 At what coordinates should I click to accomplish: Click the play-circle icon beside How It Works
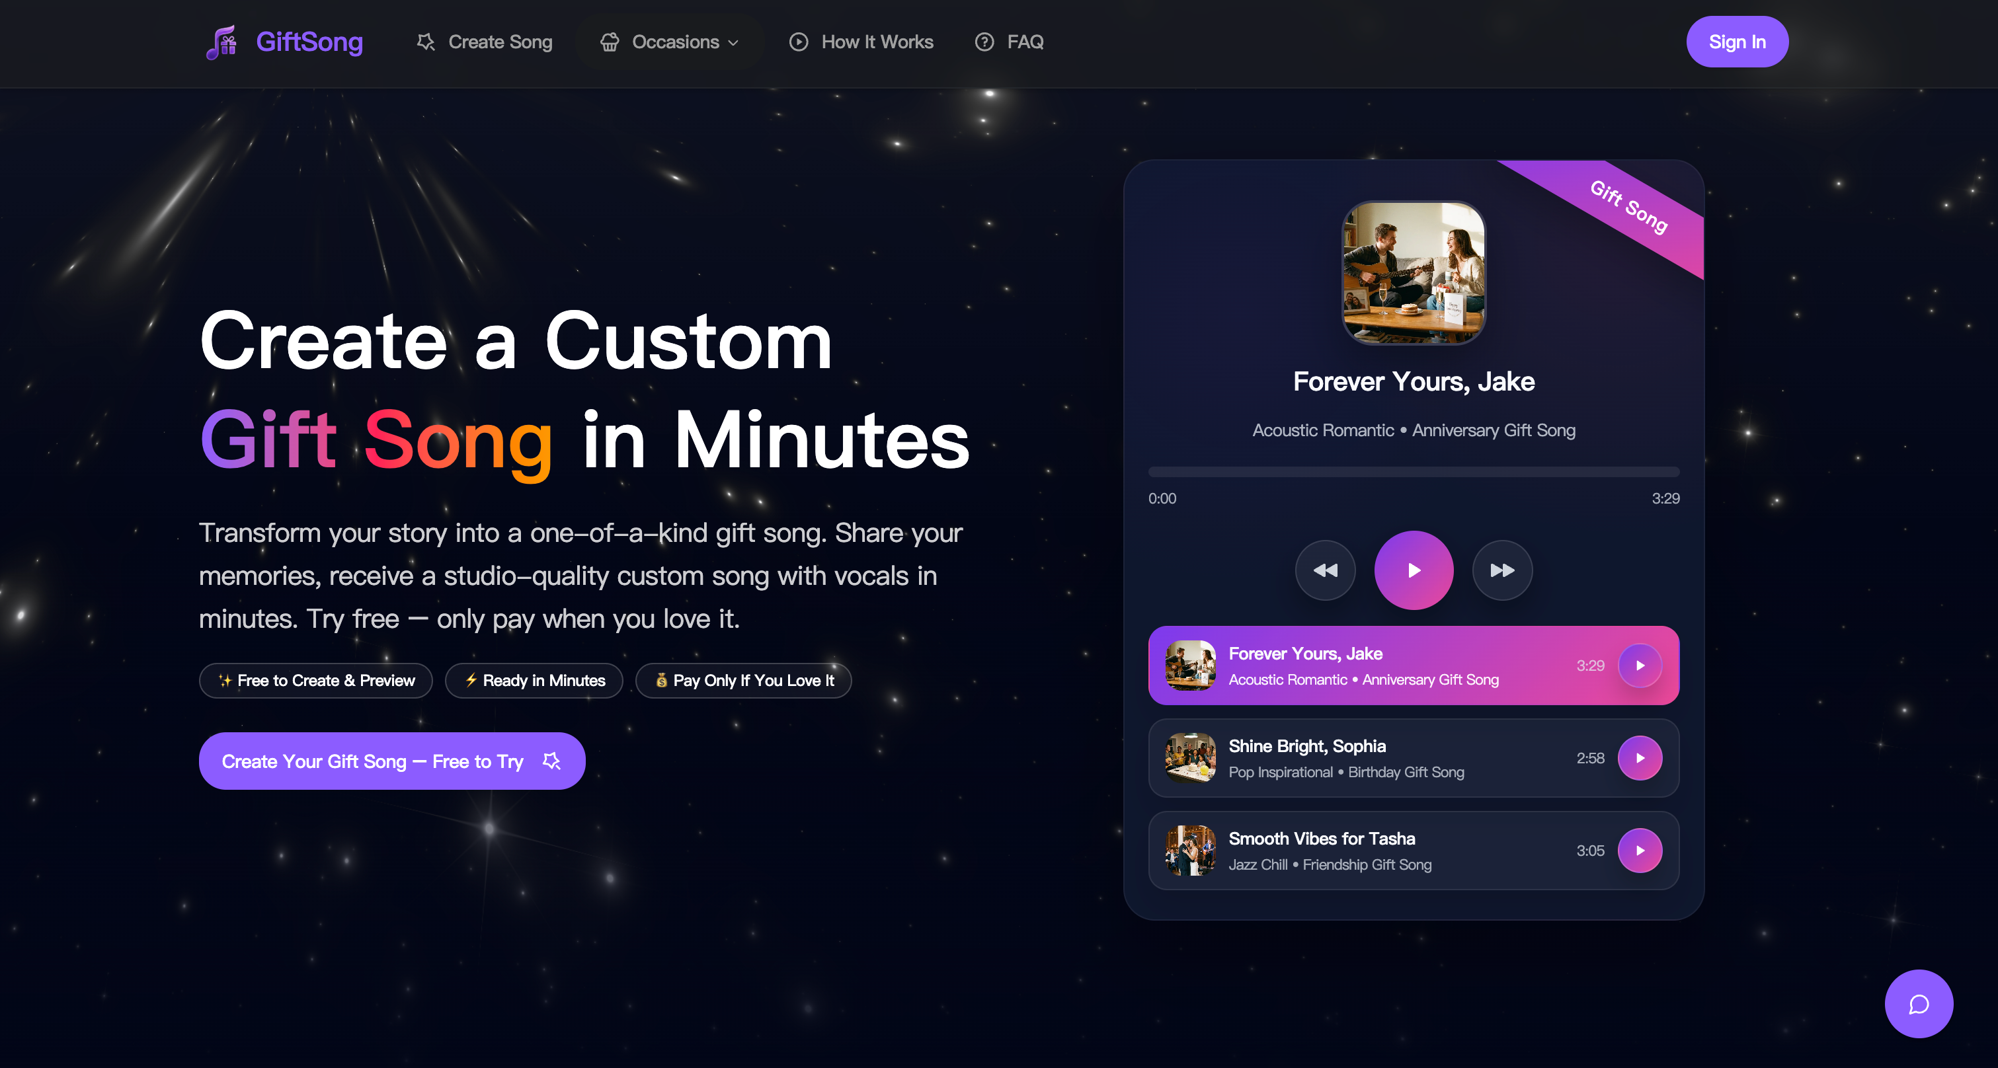click(x=798, y=42)
